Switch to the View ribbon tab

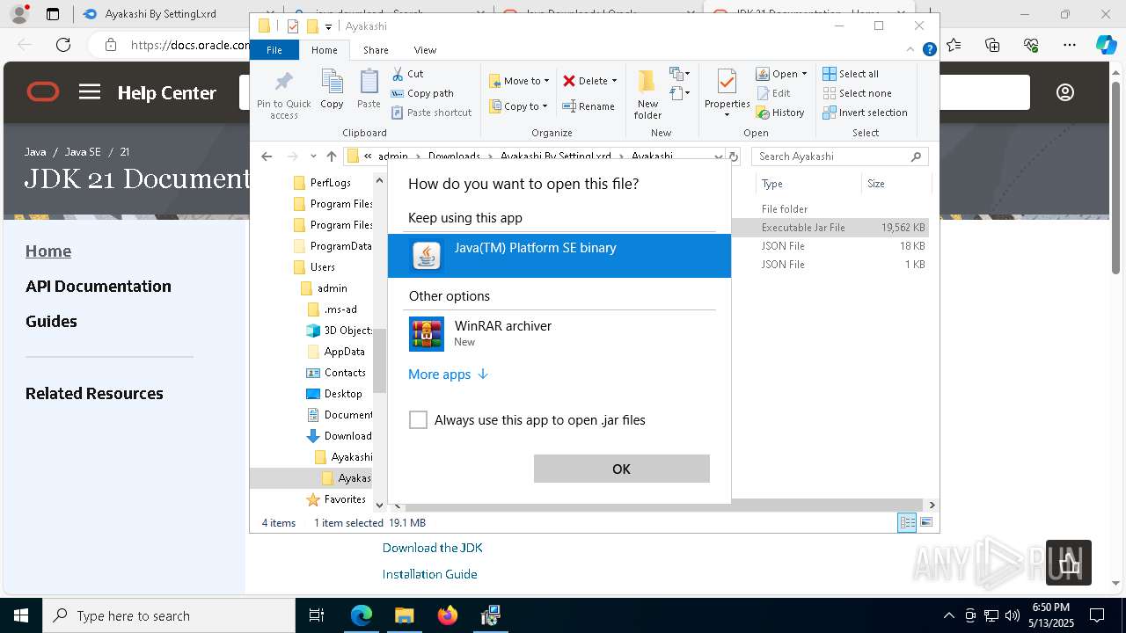click(425, 50)
